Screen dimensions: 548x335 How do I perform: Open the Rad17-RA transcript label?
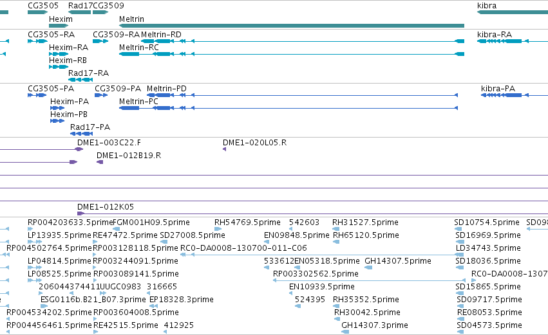point(88,73)
